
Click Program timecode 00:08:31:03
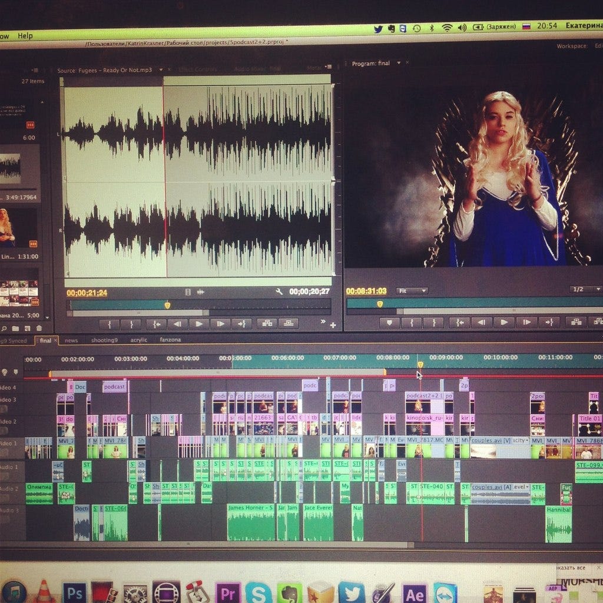[366, 291]
